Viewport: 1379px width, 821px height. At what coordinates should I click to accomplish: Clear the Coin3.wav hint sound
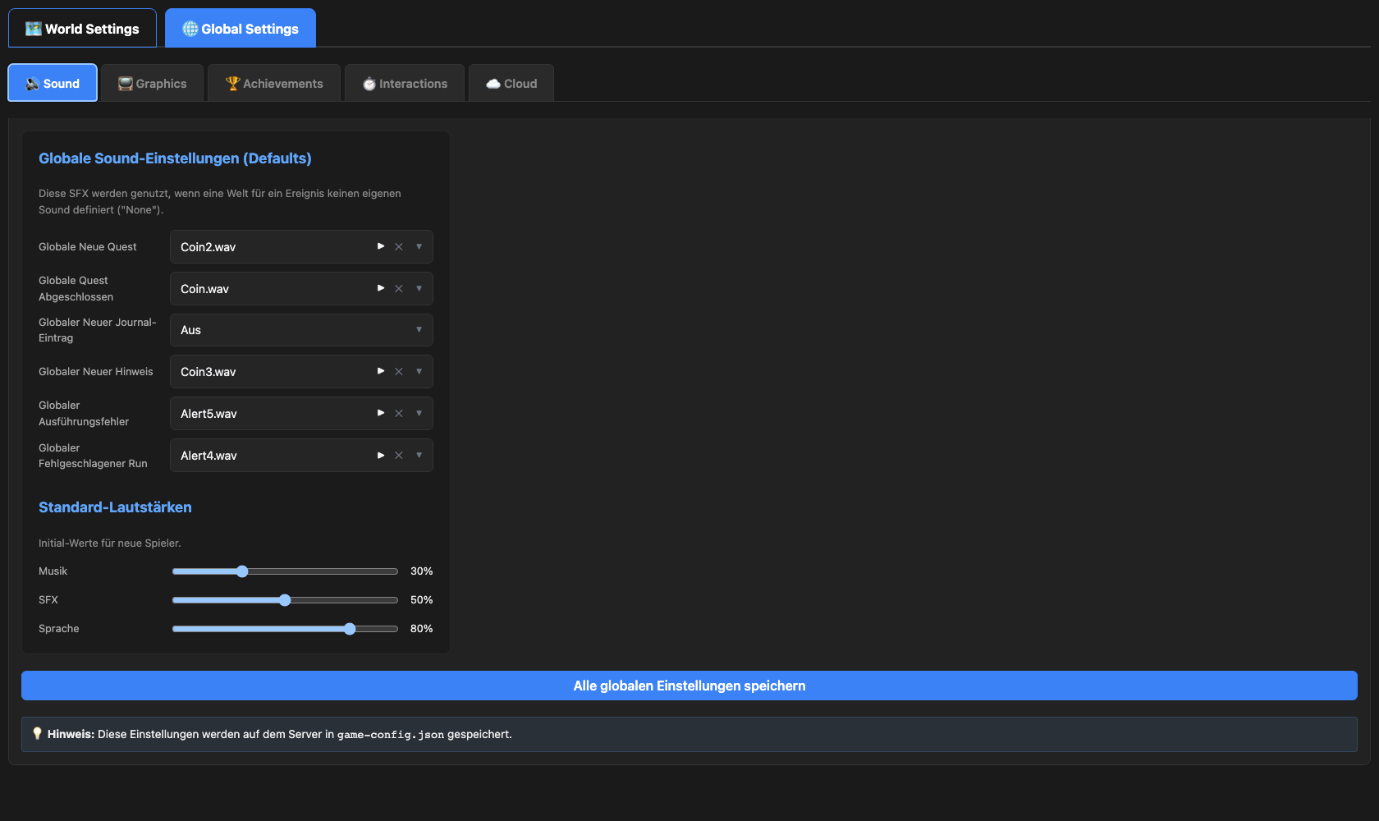[x=399, y=372]
